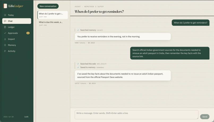
Task: Click the 'remember' tool label
Action: 100,67
